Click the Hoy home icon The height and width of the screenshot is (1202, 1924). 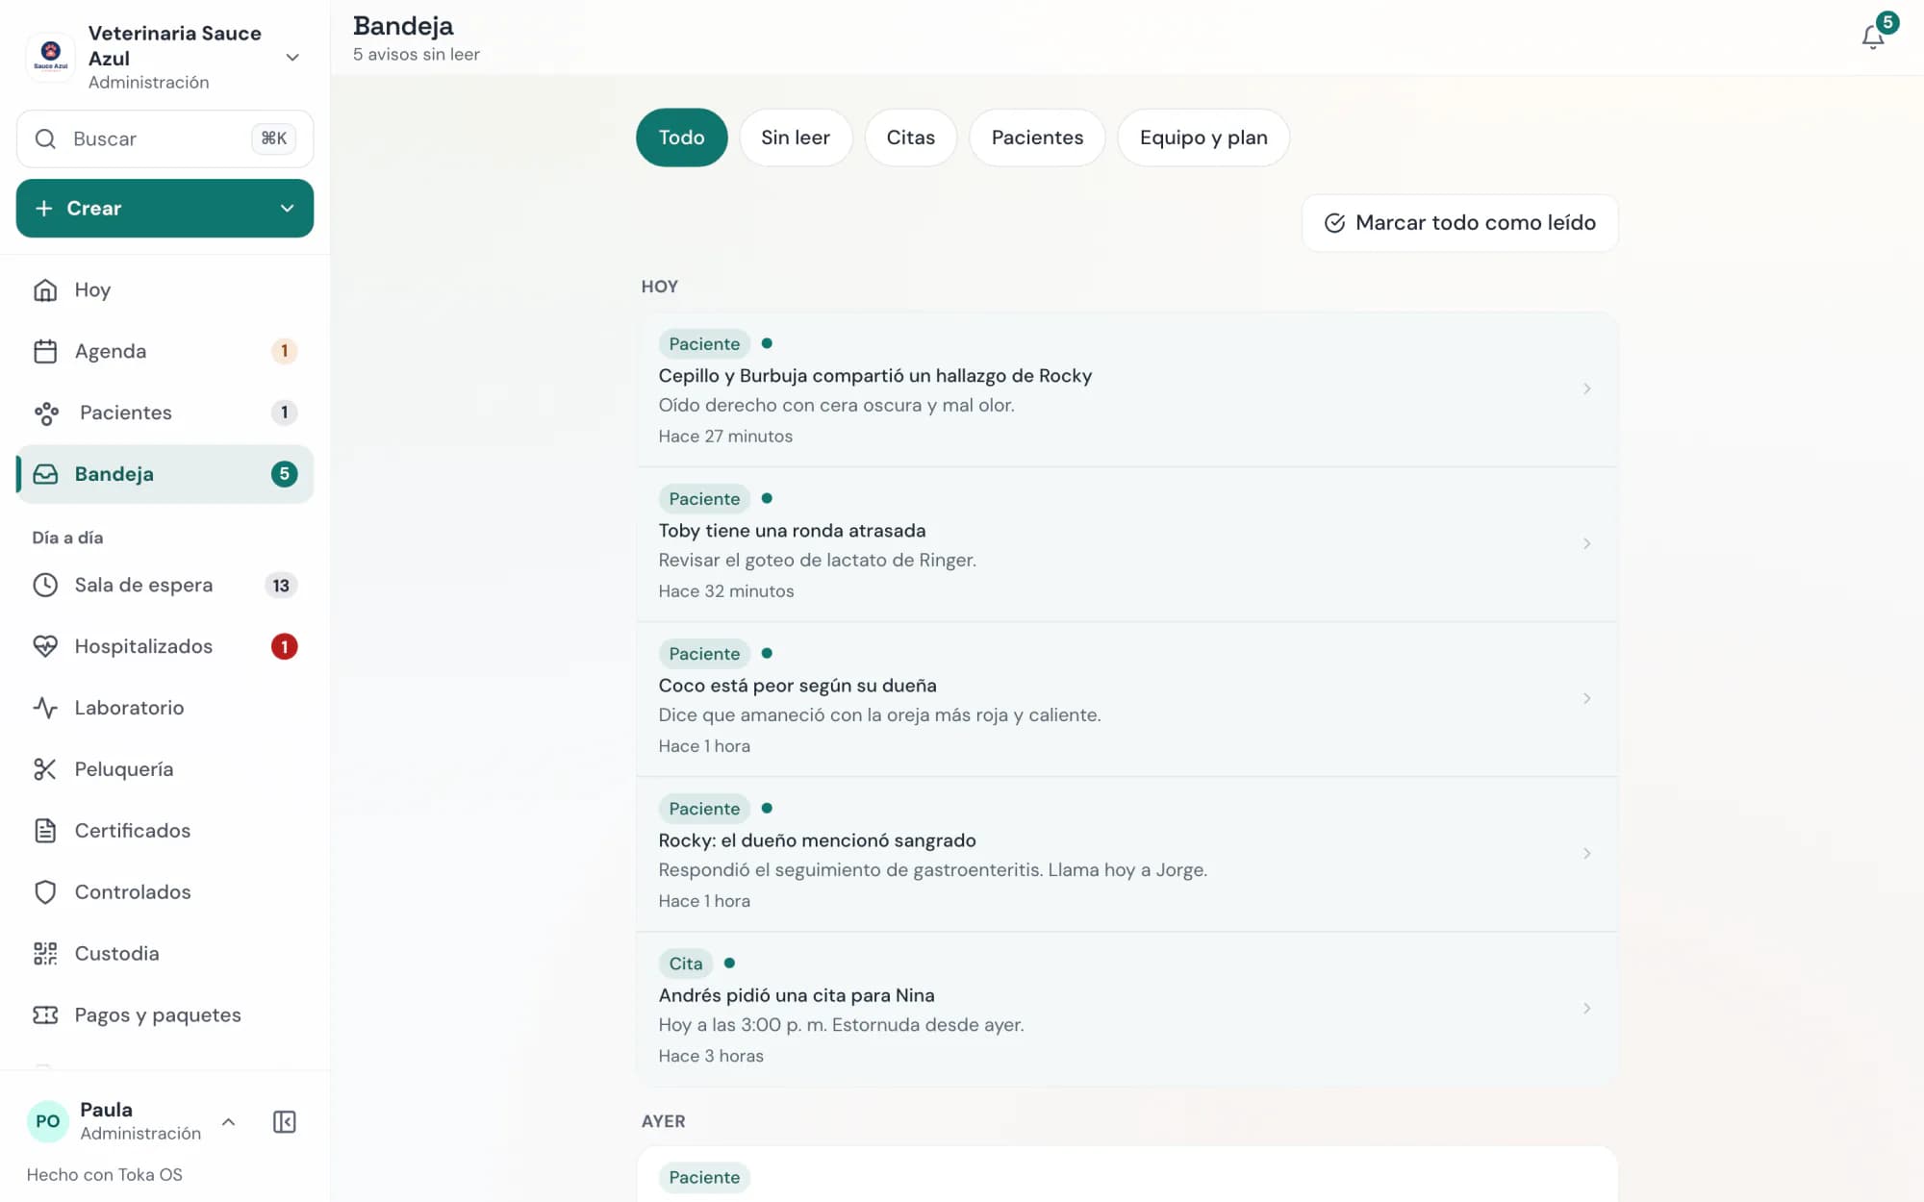click(x=45, y=289)
